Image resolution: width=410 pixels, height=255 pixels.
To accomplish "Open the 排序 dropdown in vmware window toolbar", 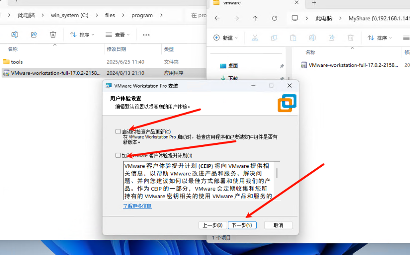I will pos(380,38).
